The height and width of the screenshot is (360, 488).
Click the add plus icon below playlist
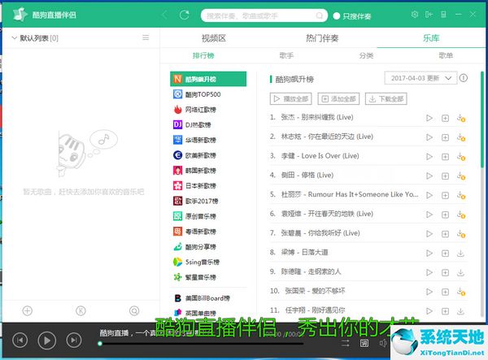click(x=28, y=310)
